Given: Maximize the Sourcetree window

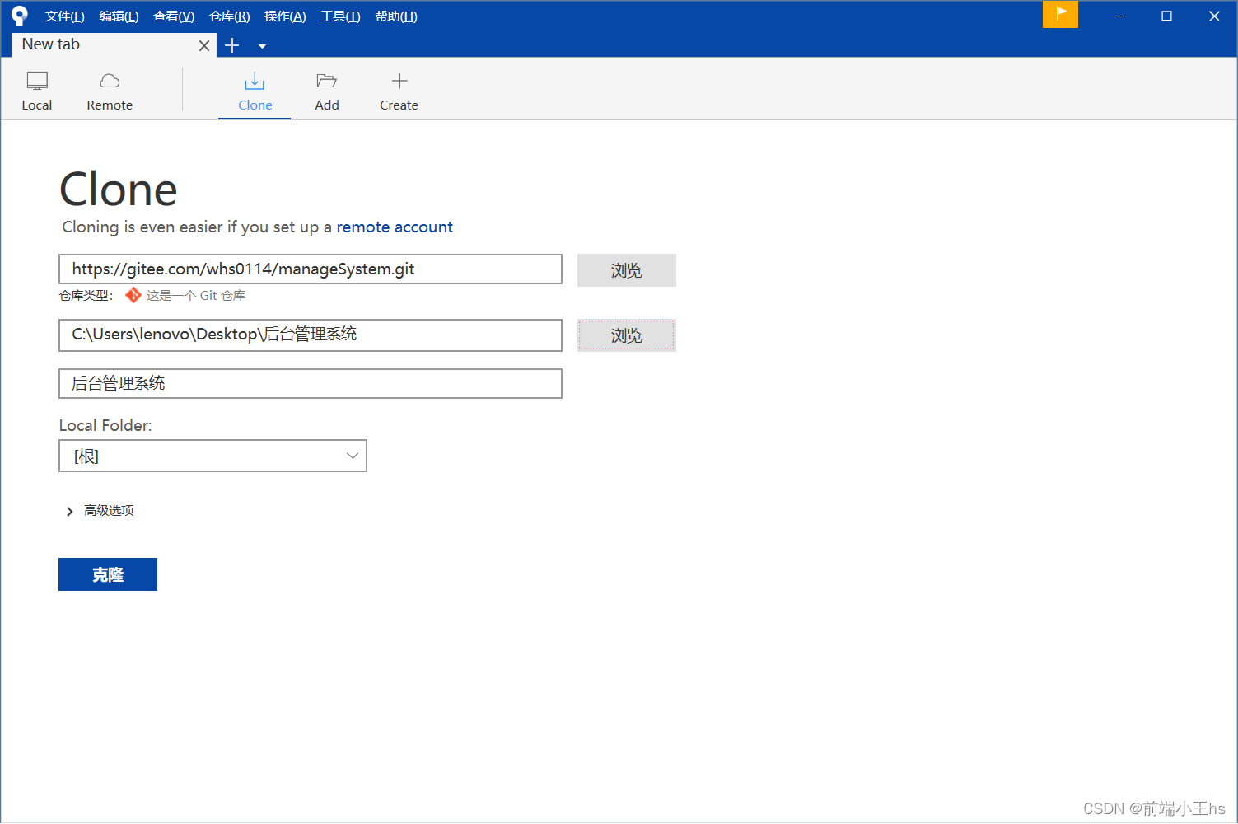Looking at the screenshot, I should pyautogui.click(x=1166, y=16).
